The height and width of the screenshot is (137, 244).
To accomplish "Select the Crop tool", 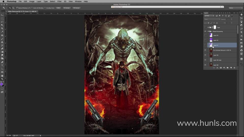I will coord(2,28).
